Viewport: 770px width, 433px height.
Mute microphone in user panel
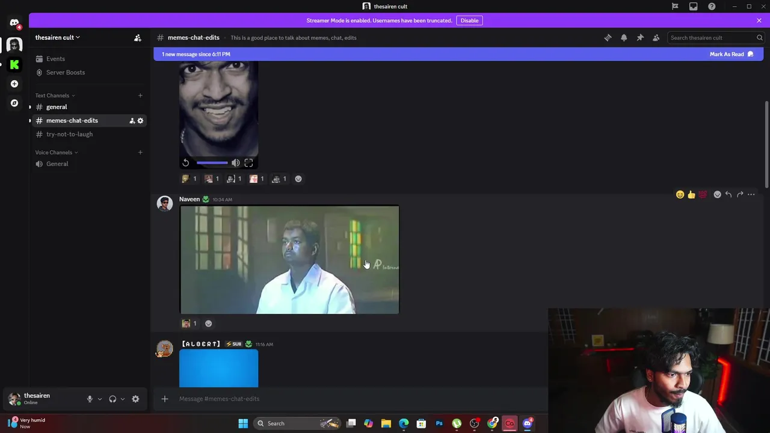90,399
